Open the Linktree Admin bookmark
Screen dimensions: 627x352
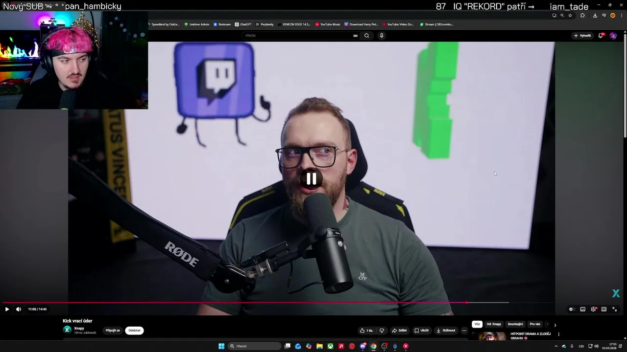click(196, 24)
